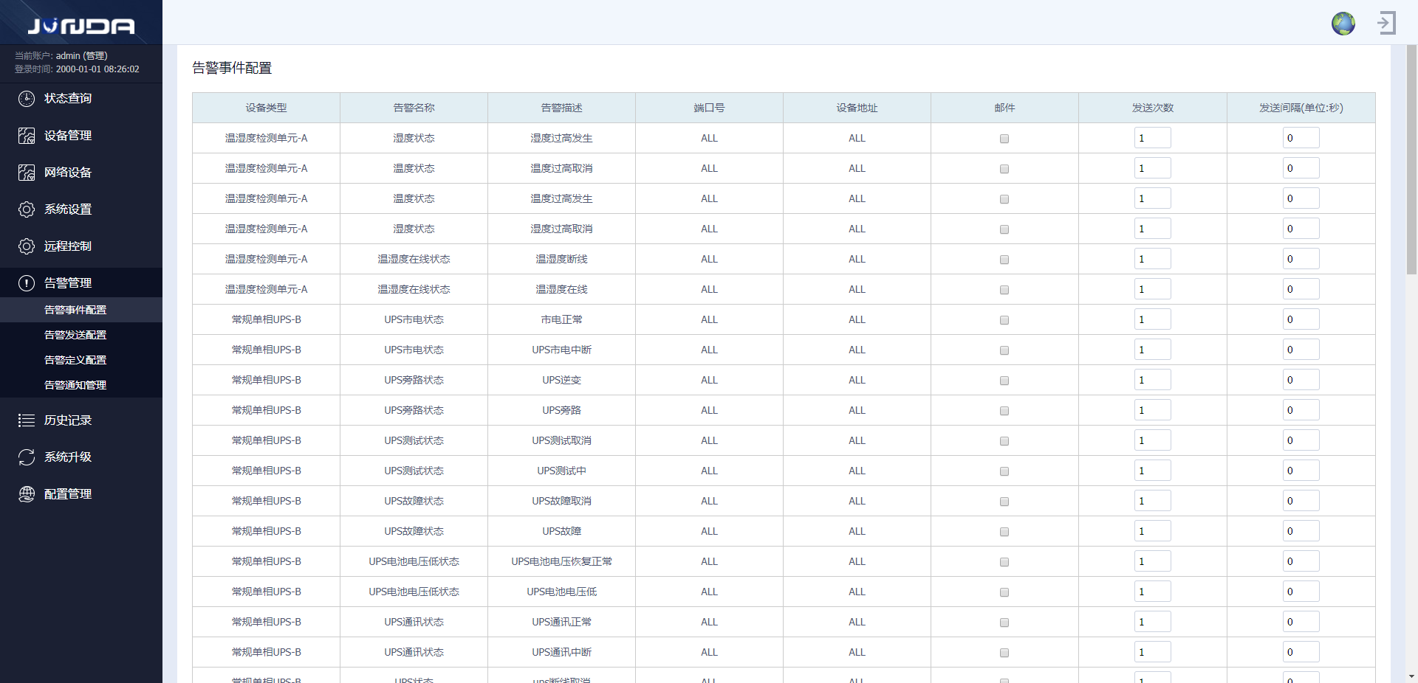
Task: Edit send interval for 湿度过高发生 row
Action: point(1301,138)
